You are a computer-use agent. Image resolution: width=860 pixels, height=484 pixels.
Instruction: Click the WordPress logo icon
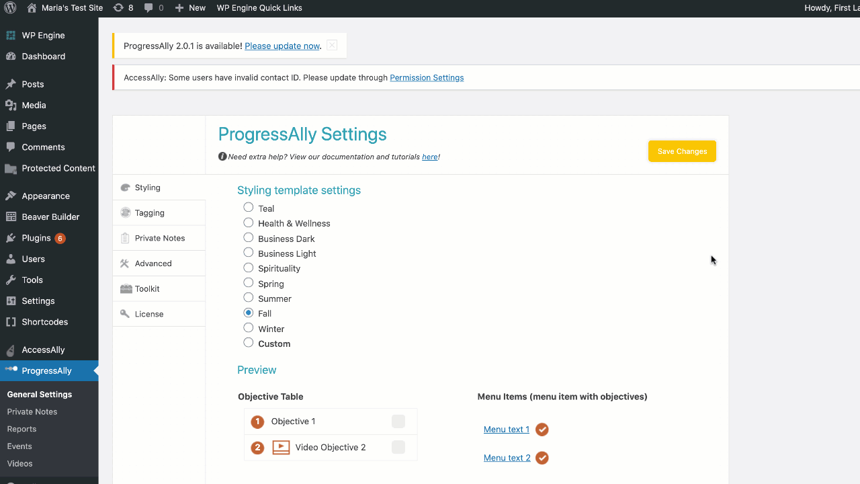click(x=11, y=8)
